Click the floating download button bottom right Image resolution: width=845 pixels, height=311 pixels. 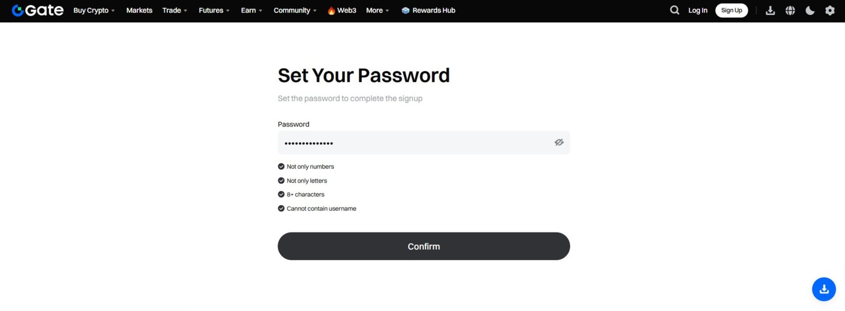click(x=823, y=289)
